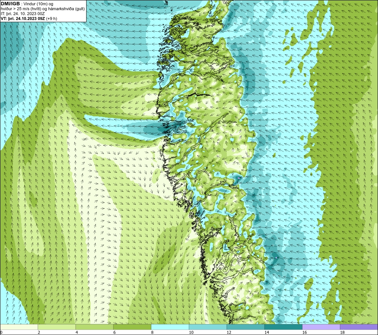Click the 16–18 m/s lavender legend swatch
The width and height of the screenshot is (378, 335).
pos(321,327)
